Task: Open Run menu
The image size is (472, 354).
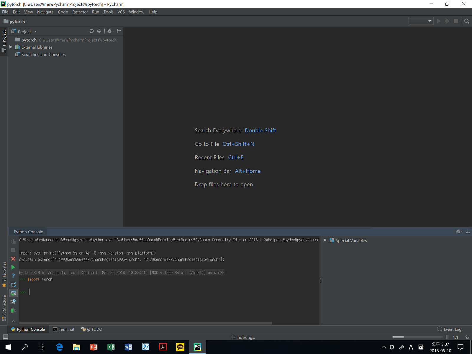Action: coord(95,12)
